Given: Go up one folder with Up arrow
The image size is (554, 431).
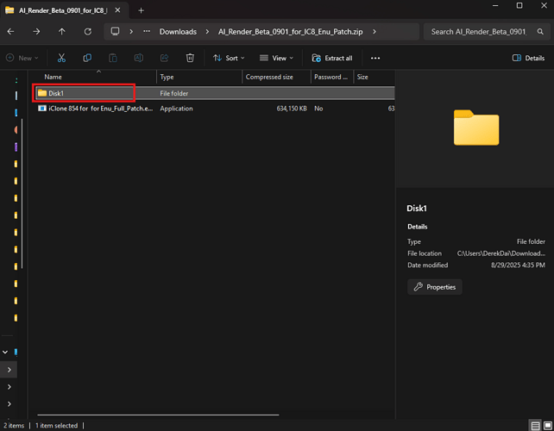Looking at the screenshot, I should click(62, 32).
